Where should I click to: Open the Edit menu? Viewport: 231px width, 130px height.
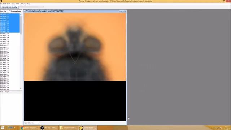5,4
